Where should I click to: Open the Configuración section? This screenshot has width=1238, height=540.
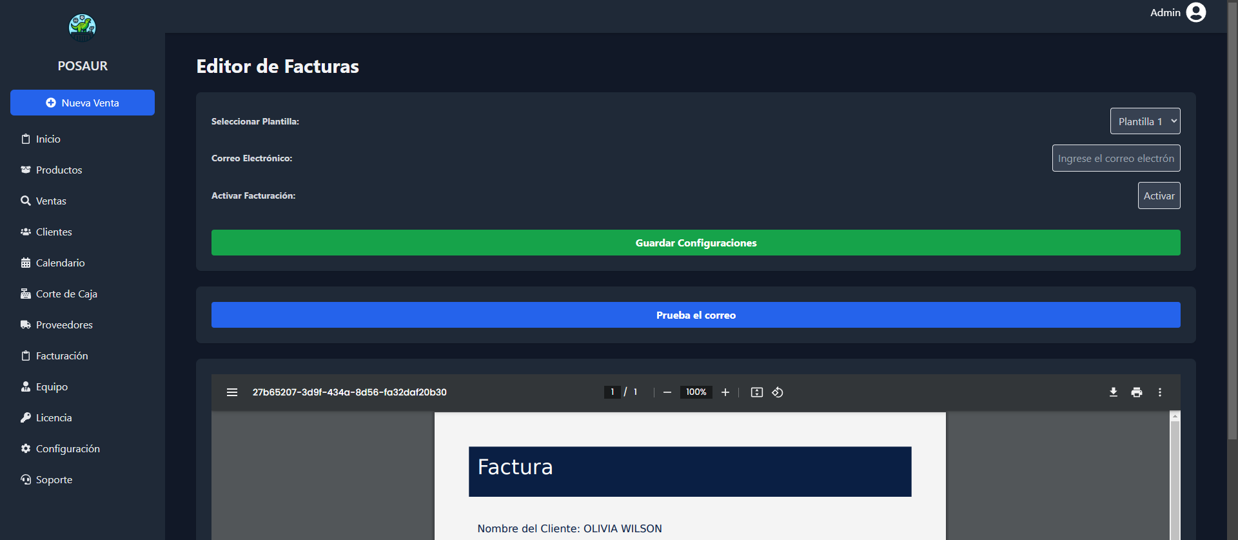pyautogui.click(x=83, y=448)
